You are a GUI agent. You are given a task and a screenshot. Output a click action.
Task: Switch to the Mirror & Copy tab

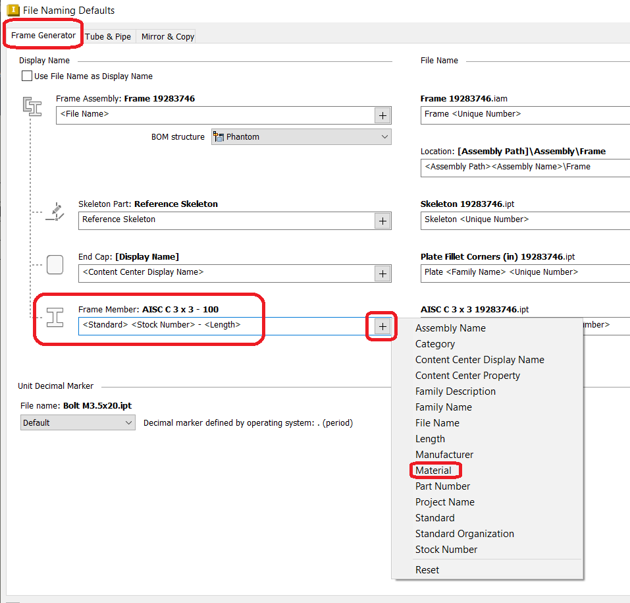tap(168, 37)
